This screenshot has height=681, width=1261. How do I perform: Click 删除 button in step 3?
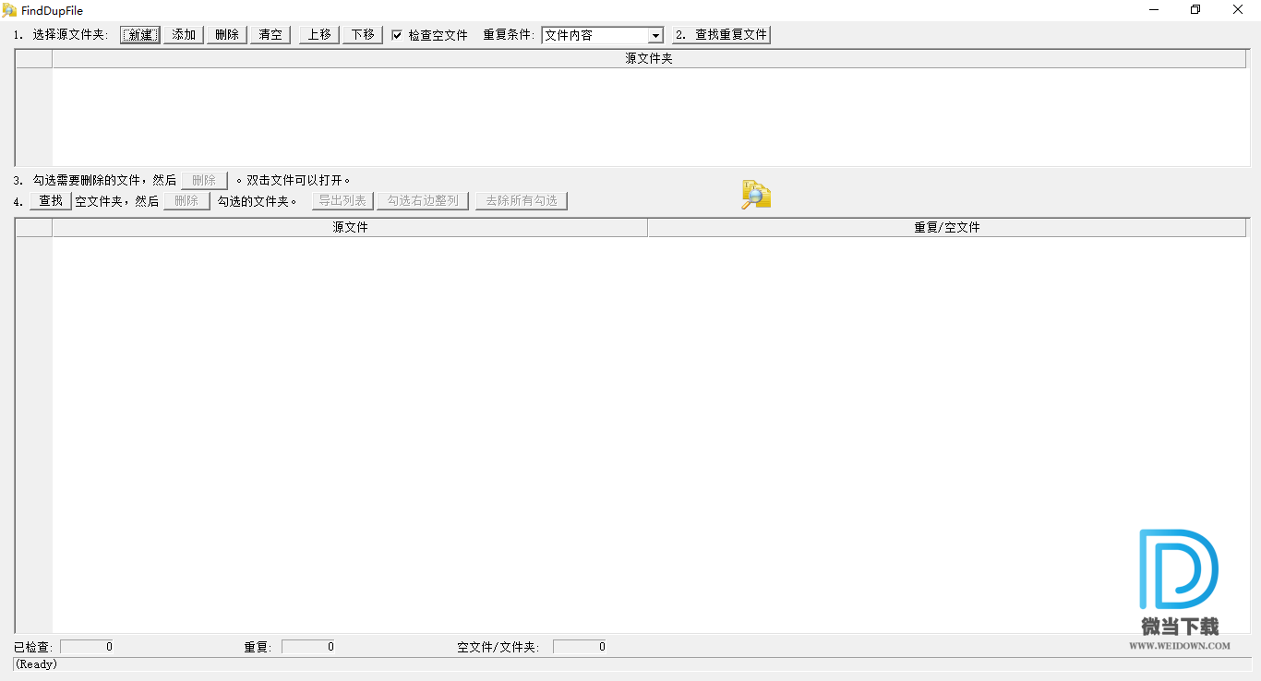click(204, 181)
